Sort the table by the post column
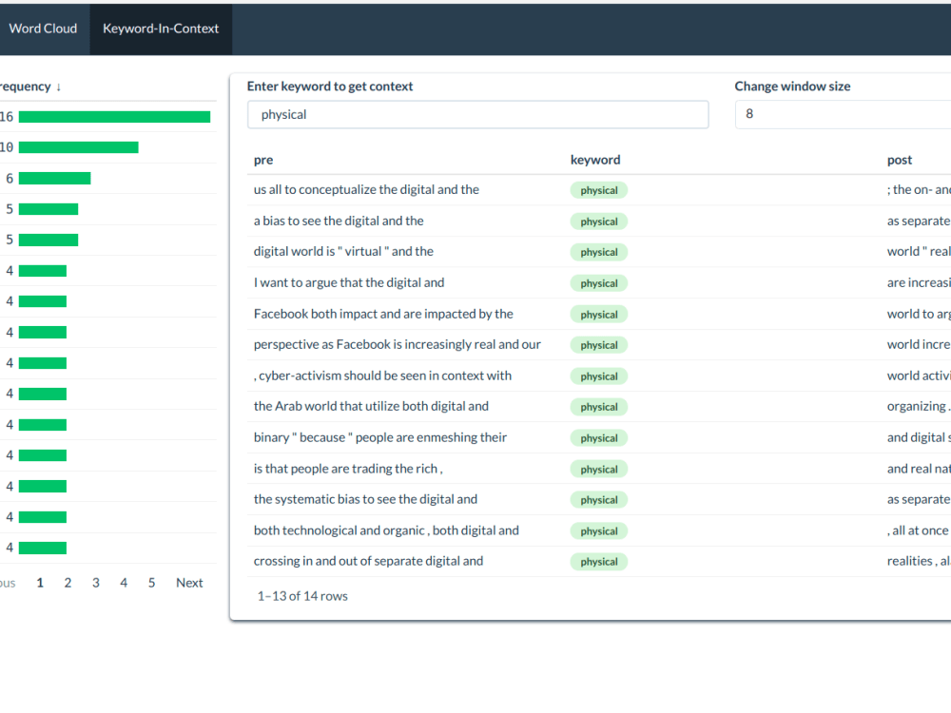Image resolution: width=951 pixels, height=713 pixels. pos(899,159)
